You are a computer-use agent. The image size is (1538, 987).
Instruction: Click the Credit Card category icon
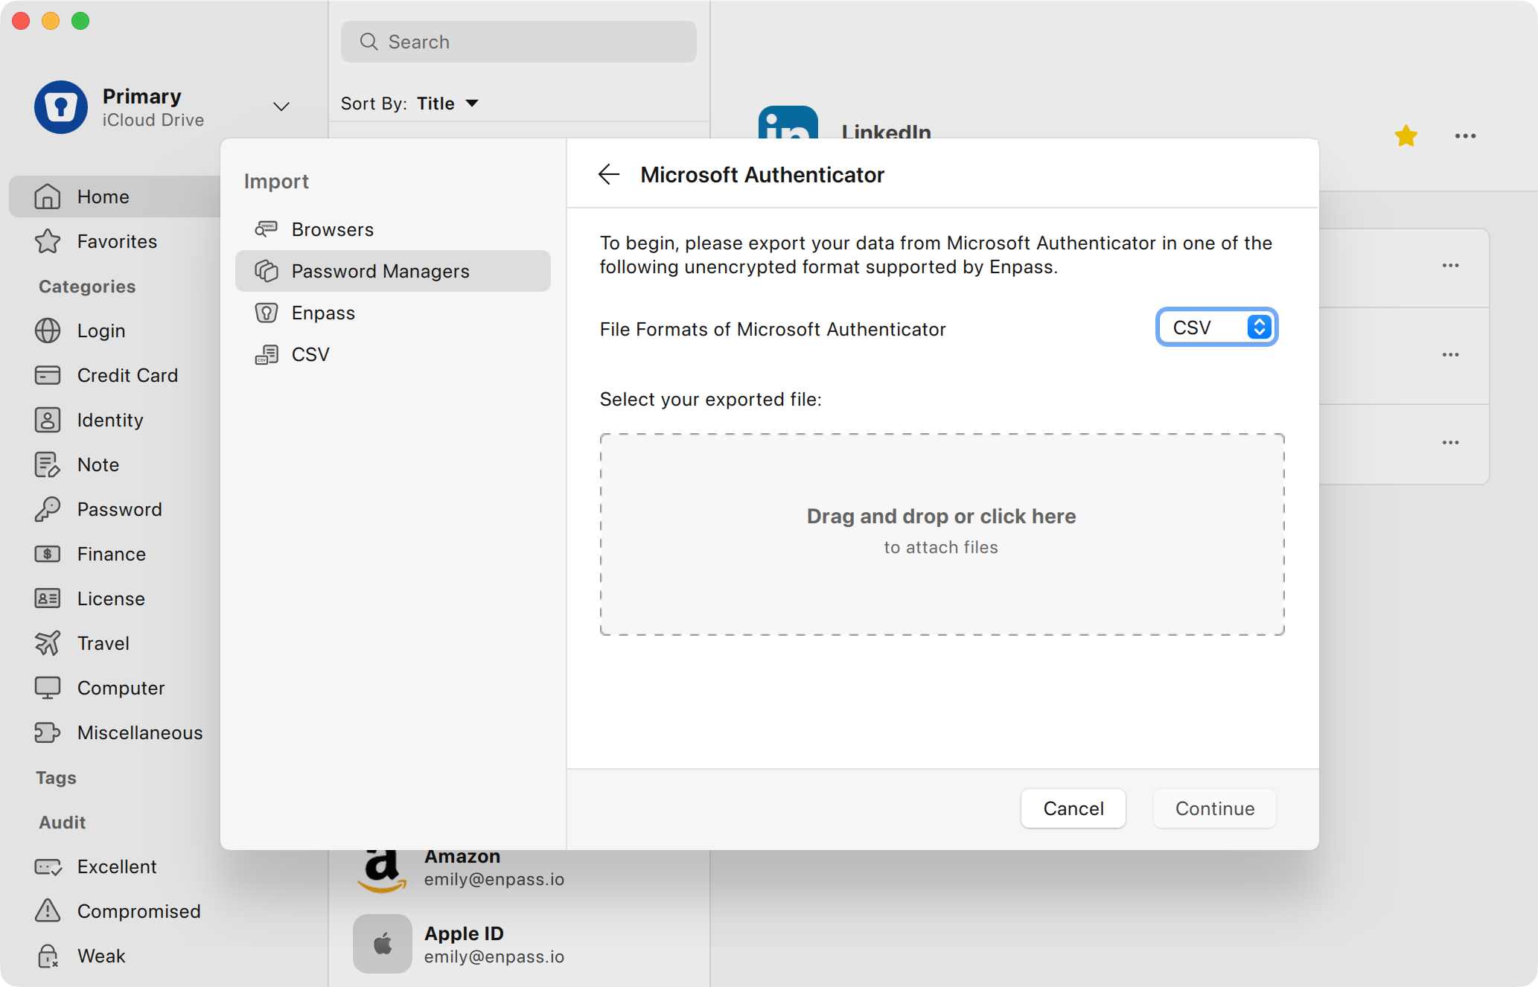pyautogui.click(x=48, y=375)
